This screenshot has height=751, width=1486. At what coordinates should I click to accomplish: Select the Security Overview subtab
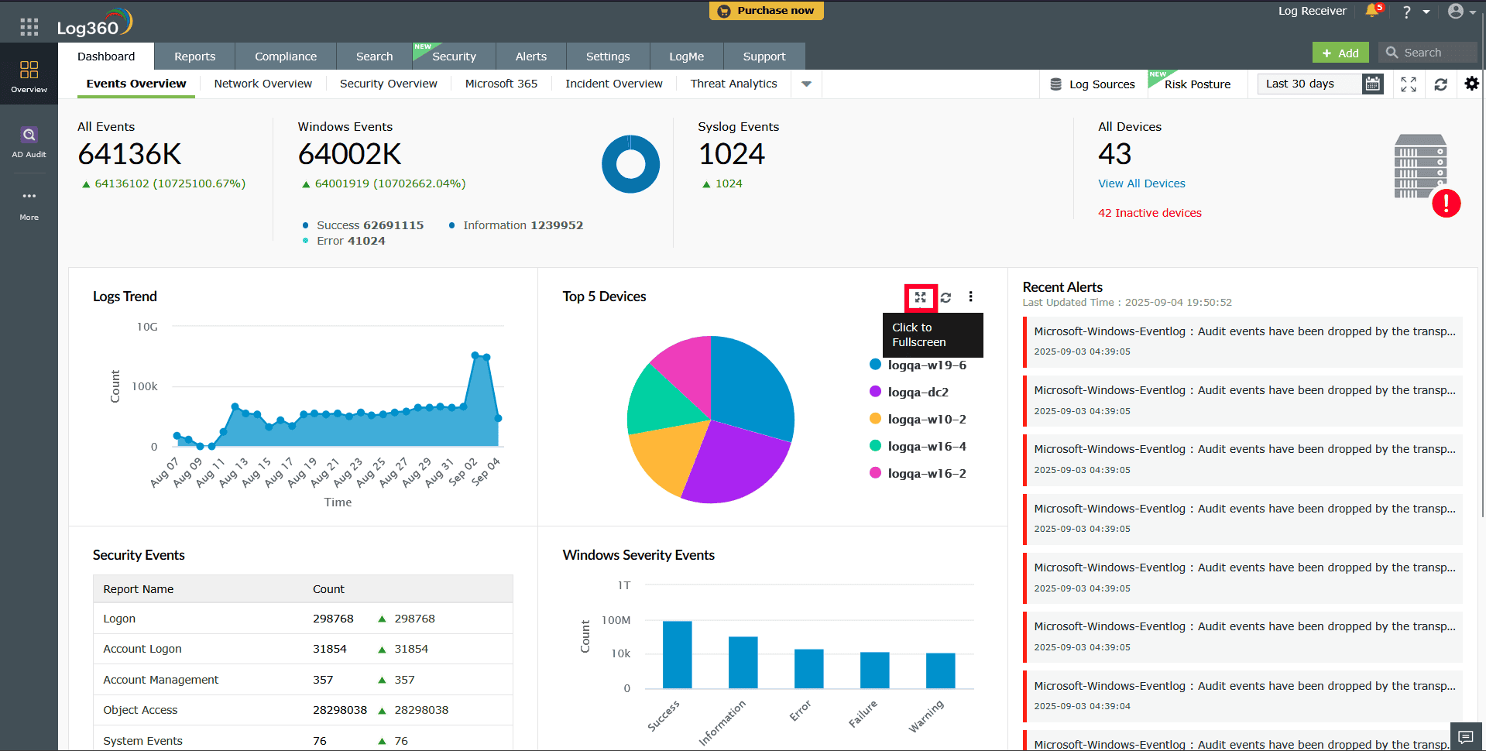(389, 84)
